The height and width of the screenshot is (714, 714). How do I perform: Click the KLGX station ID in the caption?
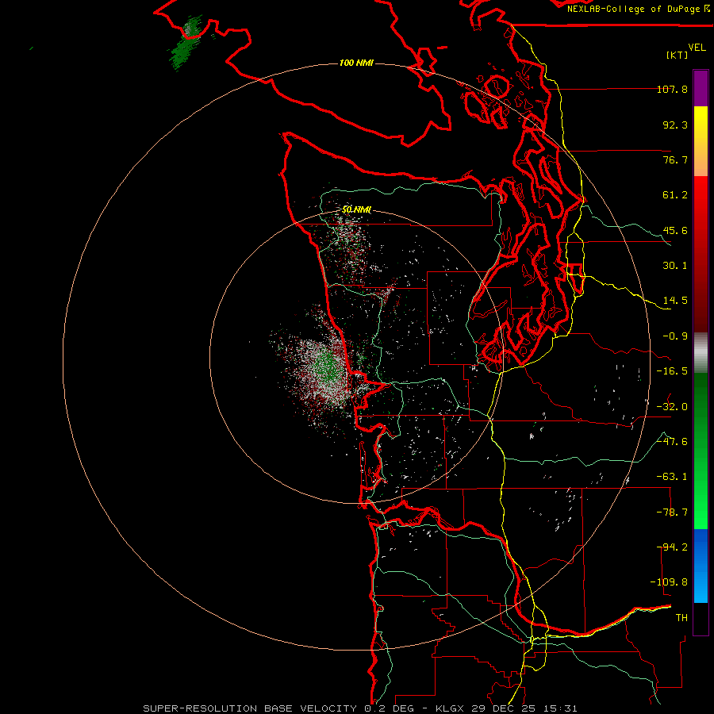(x=450, y=708)
